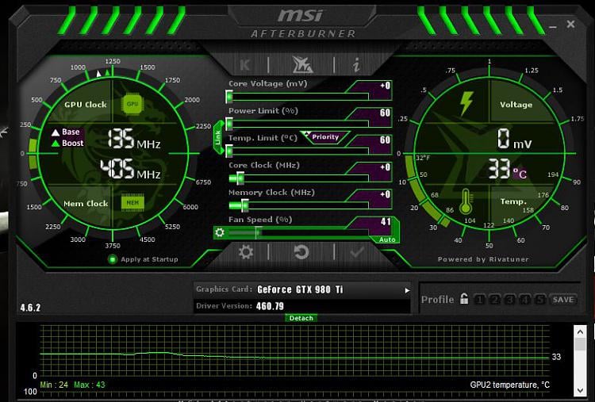Click the monitoring scrollbar thumb

(580, 344)
